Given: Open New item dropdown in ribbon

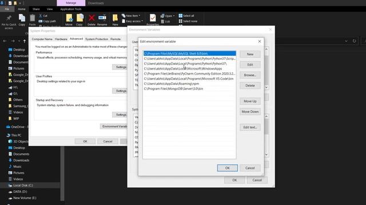Looking at the screenshot, I should (x=131, y=15).
